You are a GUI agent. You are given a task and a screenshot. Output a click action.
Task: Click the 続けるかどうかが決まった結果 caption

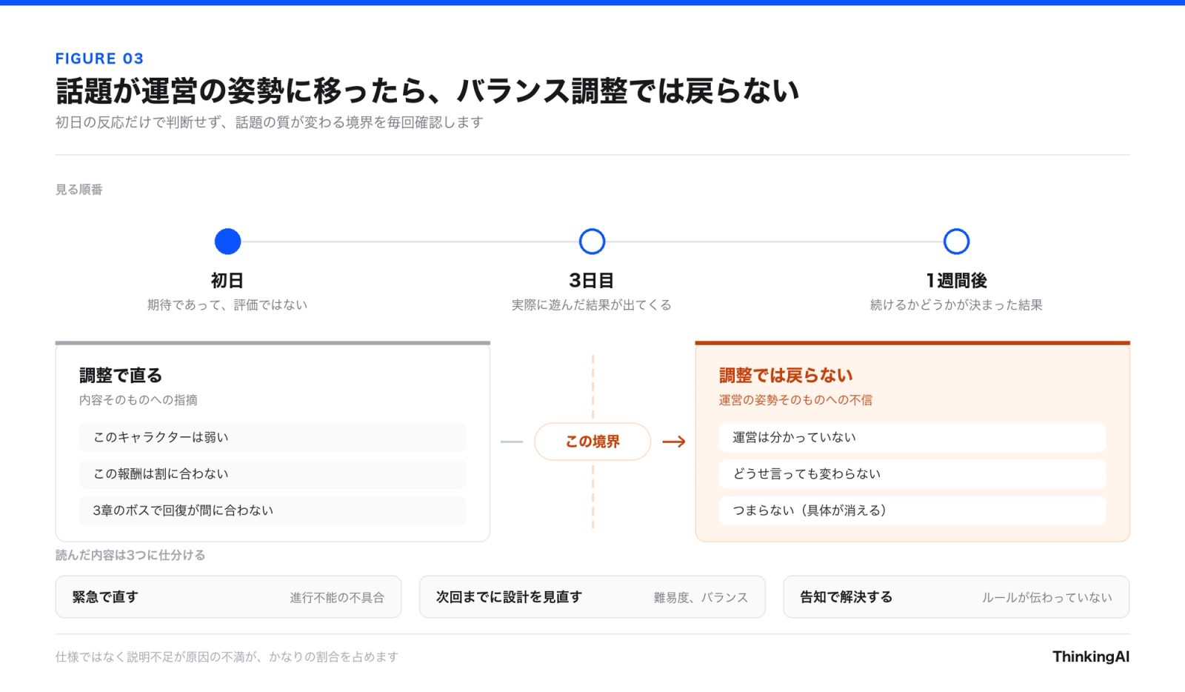[956, 305]
